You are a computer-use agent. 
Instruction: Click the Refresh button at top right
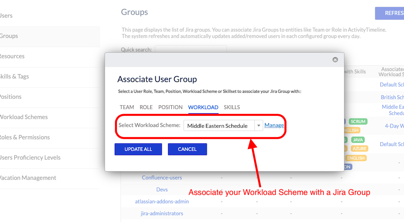tap(392, 13)
